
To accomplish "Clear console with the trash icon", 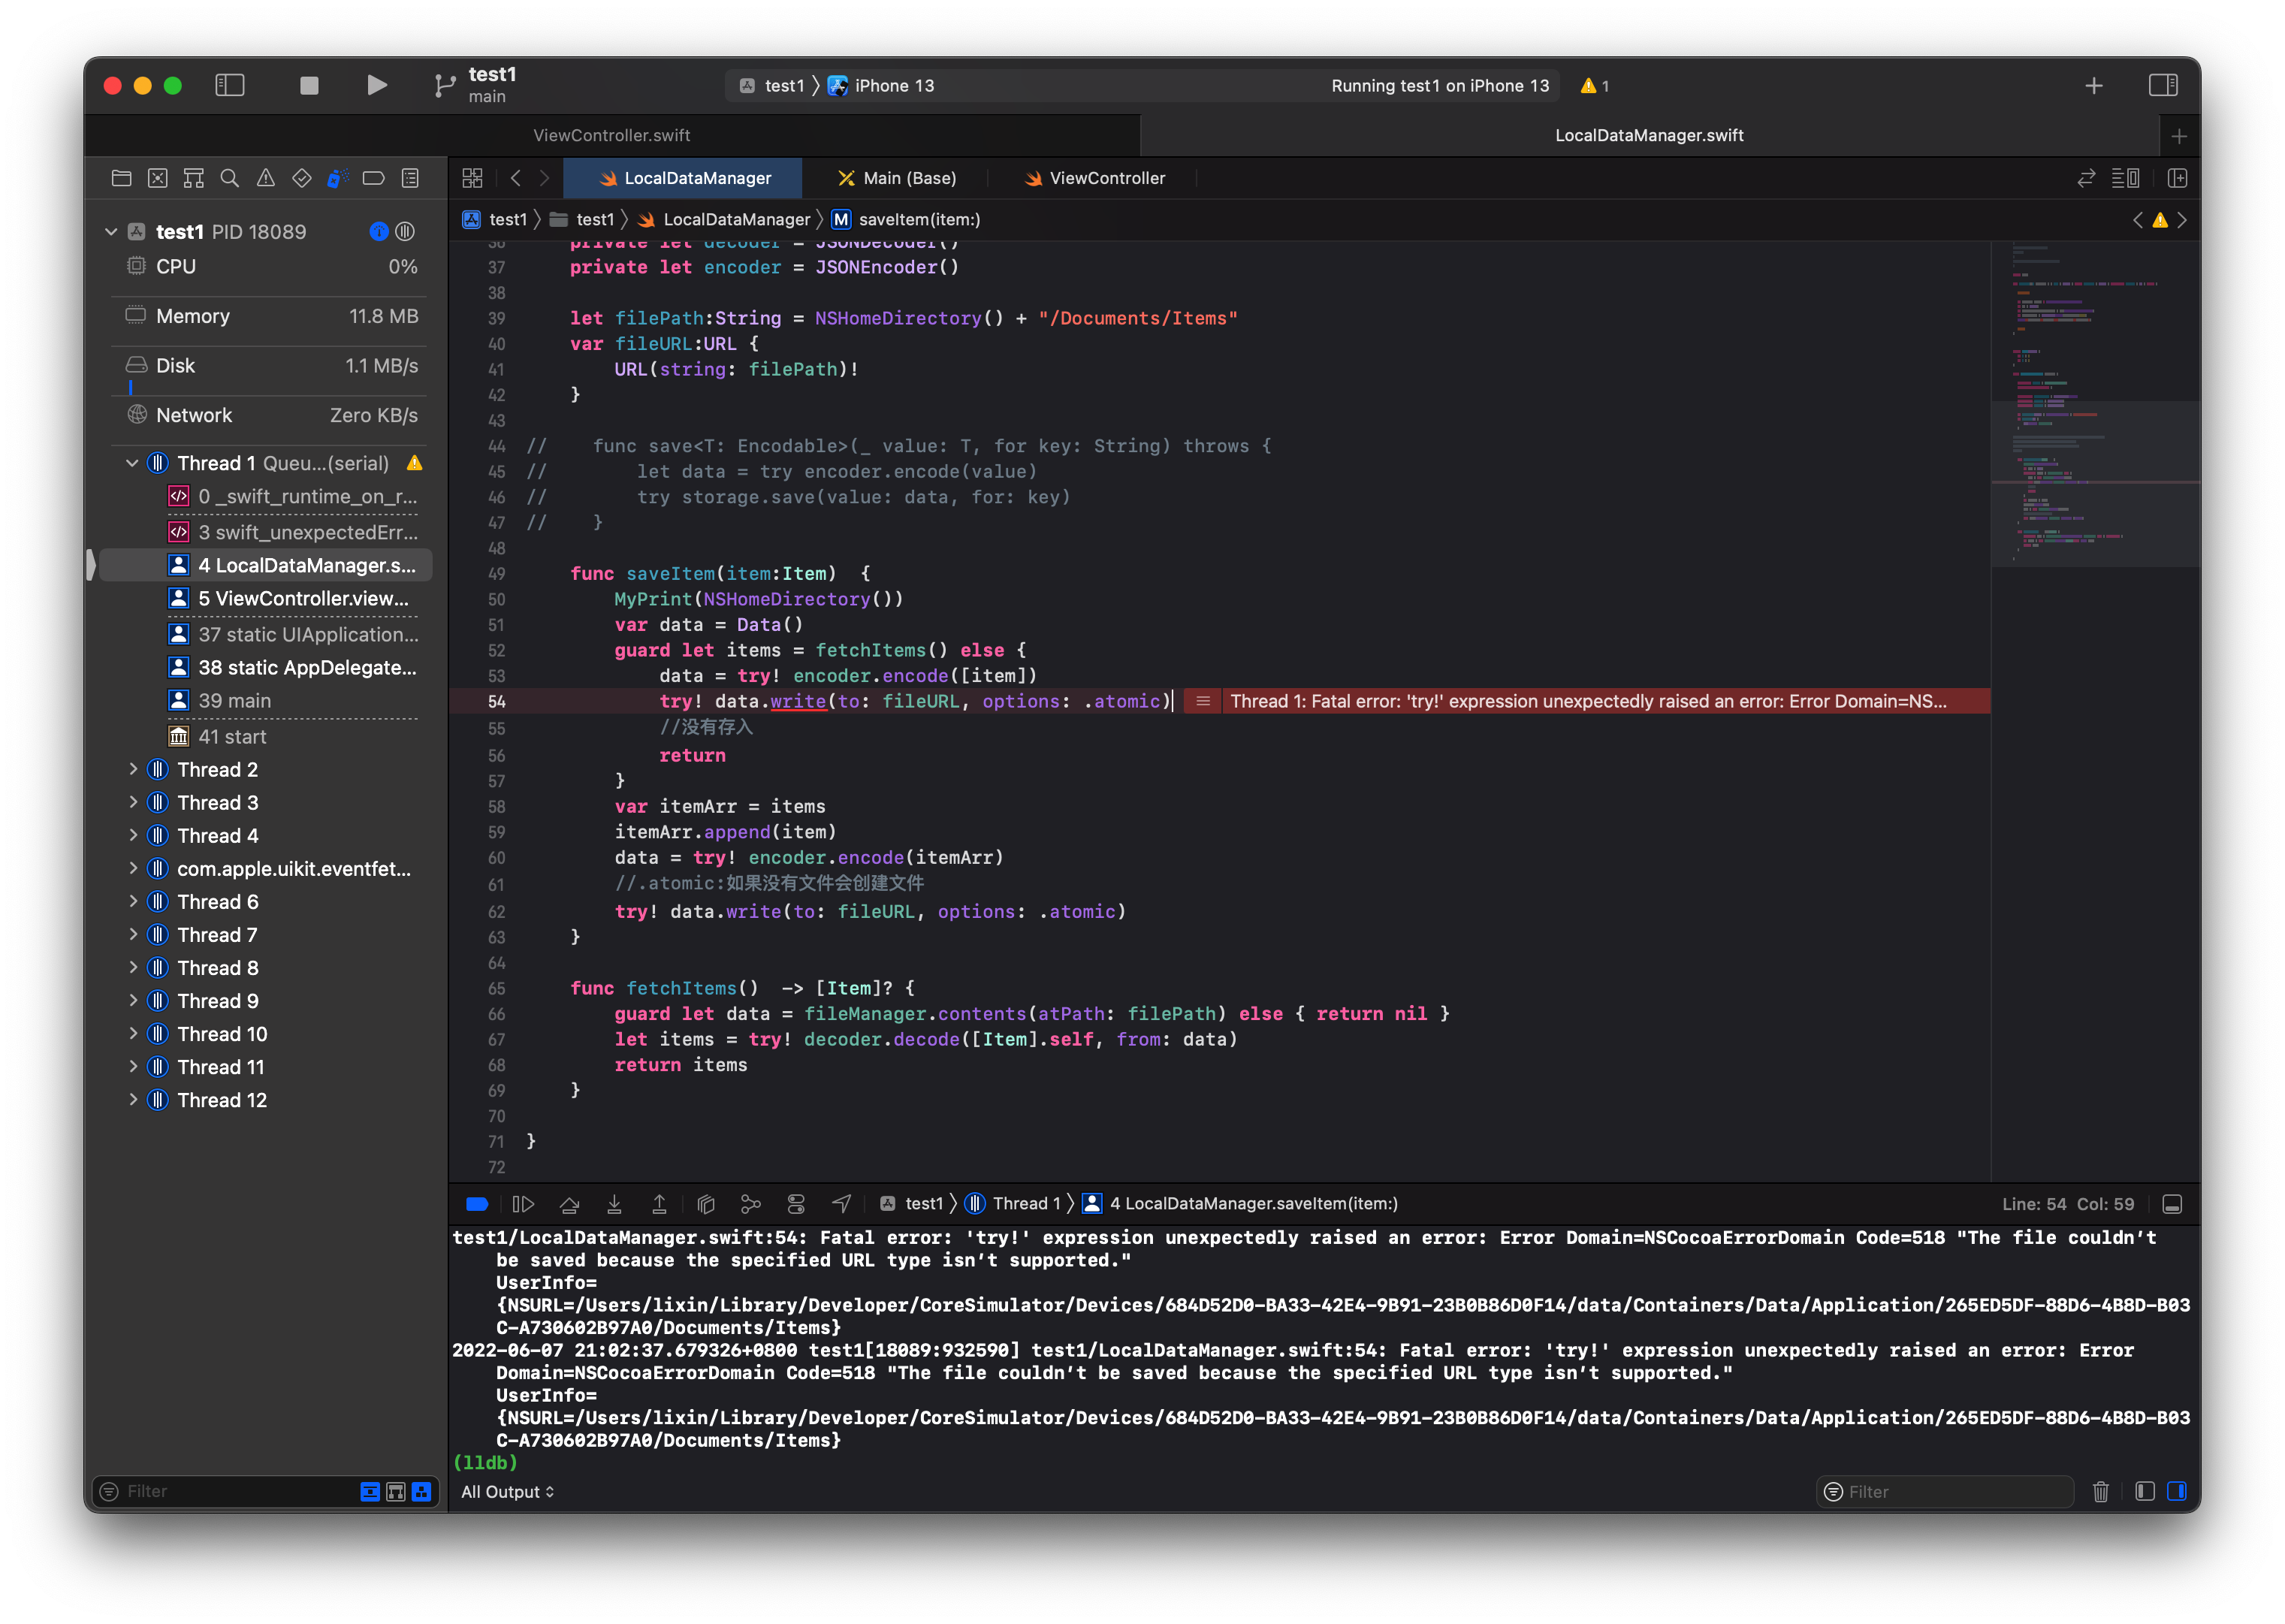I will click(2100, 1492).
